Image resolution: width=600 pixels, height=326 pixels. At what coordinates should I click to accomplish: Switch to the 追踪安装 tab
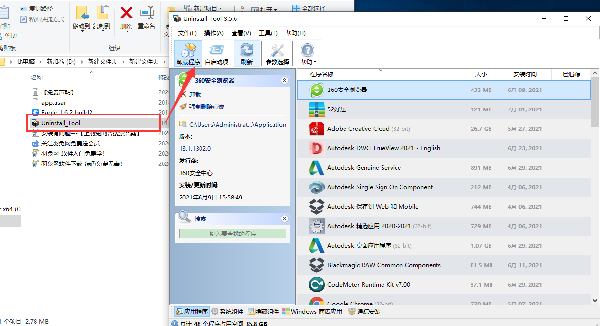point(365,311)
